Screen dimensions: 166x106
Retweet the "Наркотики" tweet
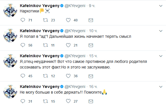(46, 20)
